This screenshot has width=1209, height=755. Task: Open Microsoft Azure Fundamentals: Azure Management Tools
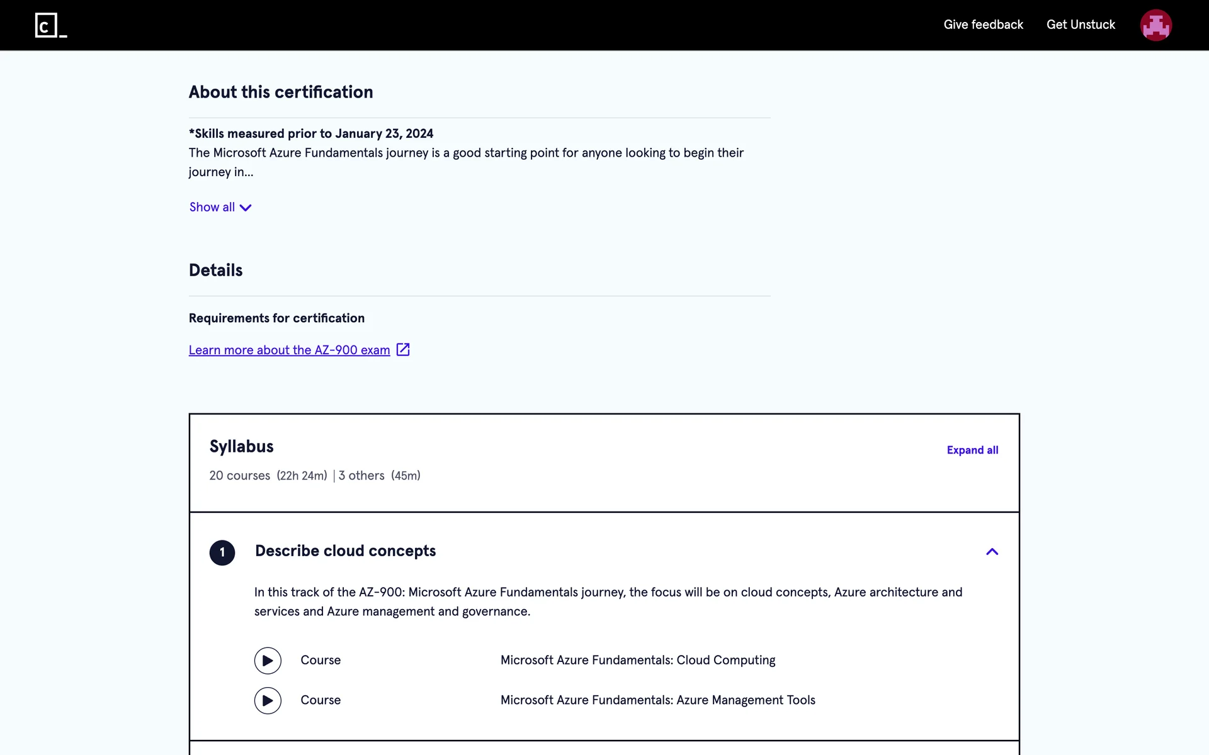657,700
